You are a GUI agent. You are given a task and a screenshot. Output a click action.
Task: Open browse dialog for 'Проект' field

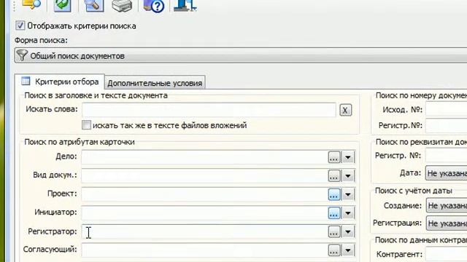(334, 194)
